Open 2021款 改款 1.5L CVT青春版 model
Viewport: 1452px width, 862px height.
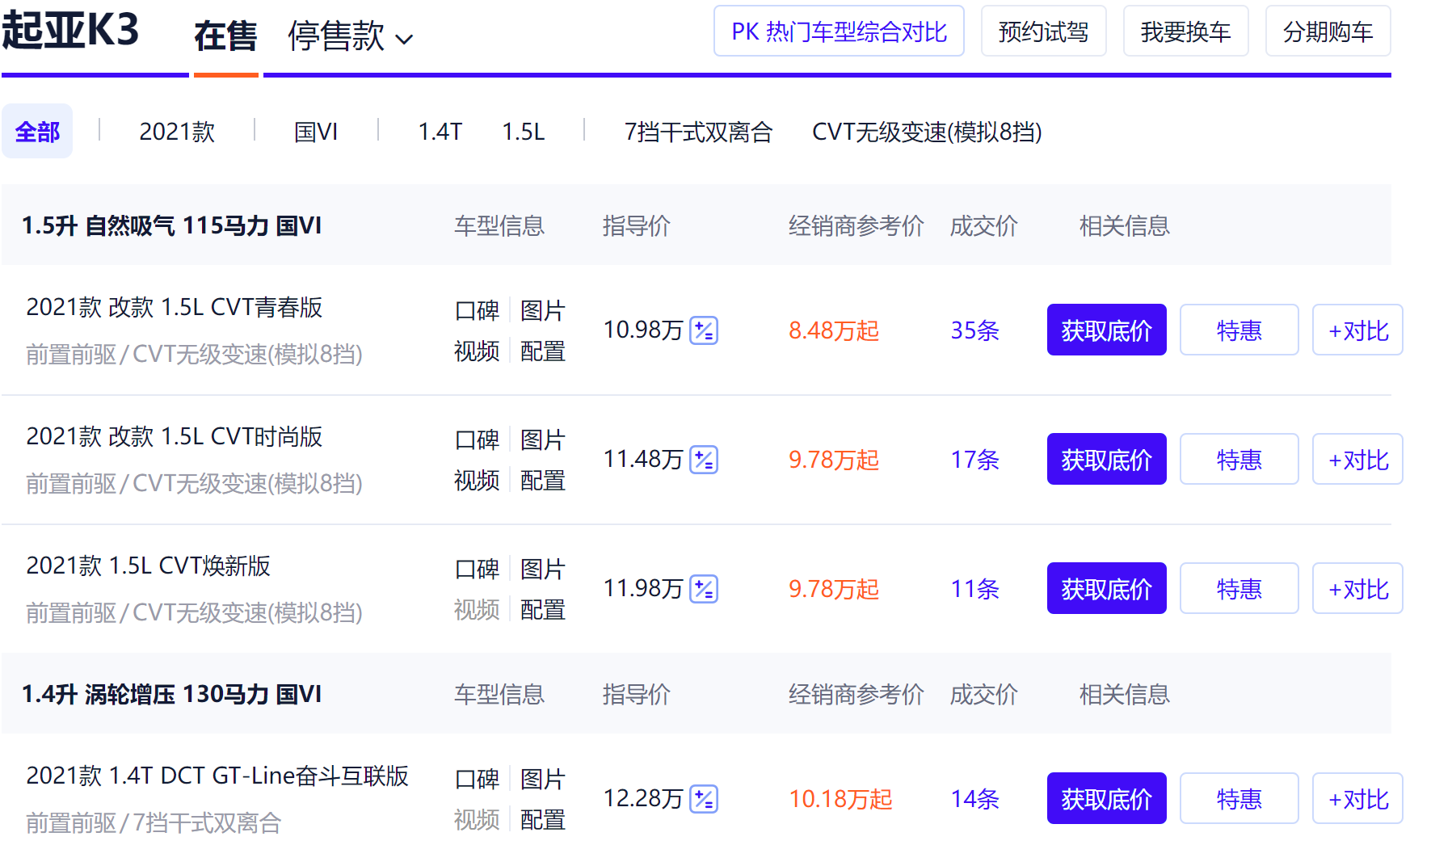175,307
